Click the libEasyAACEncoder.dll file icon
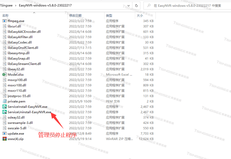231x159 pixels. pos(5,32)
